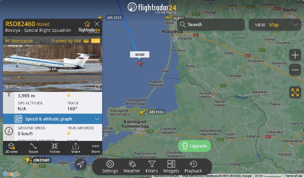This screenshot has width=304, height=178.
Task: Open the aircraft photo in new window
Action: click(x=97, y=87)
